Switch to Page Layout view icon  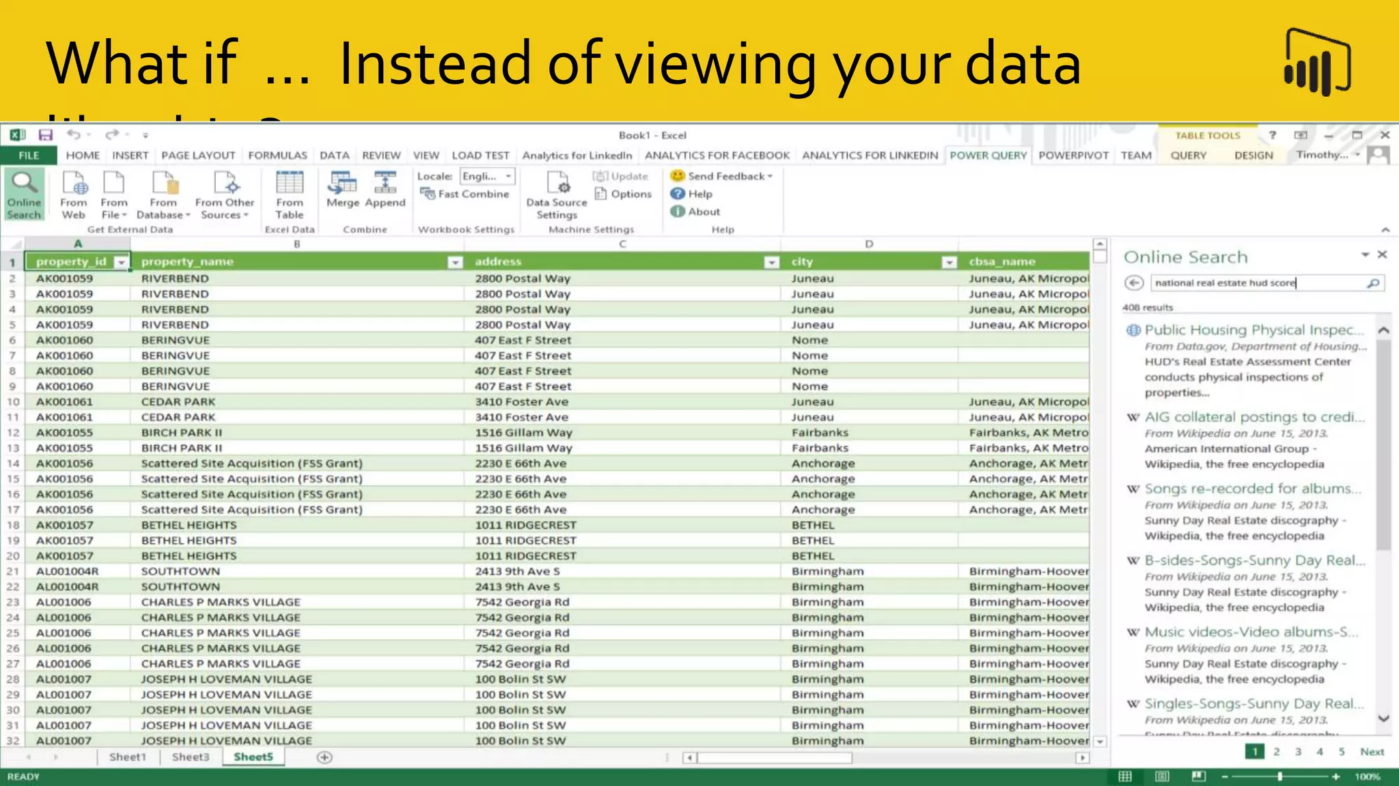coord(1162,776)
